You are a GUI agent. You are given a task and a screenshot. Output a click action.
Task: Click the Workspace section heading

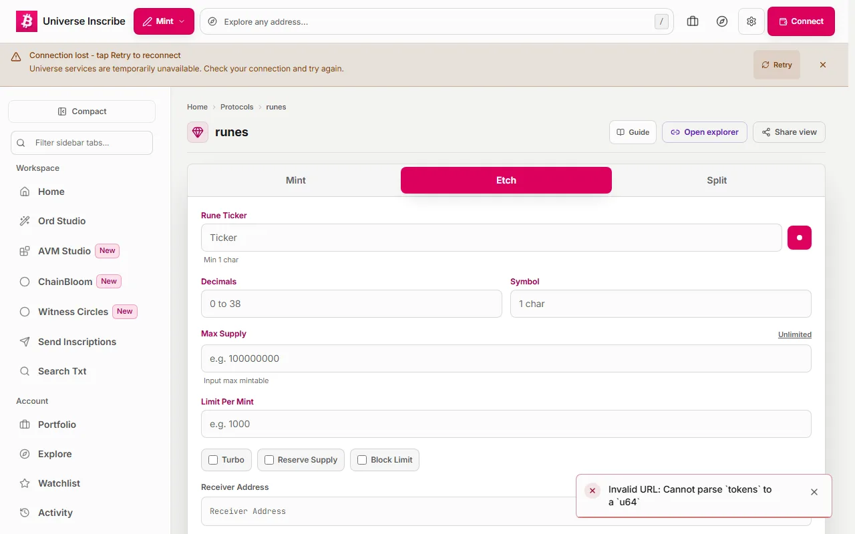tap(38, 168)
